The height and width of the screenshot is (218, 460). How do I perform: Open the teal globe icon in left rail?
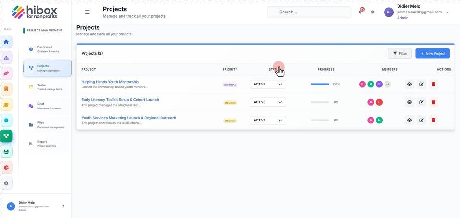[6, 120]
